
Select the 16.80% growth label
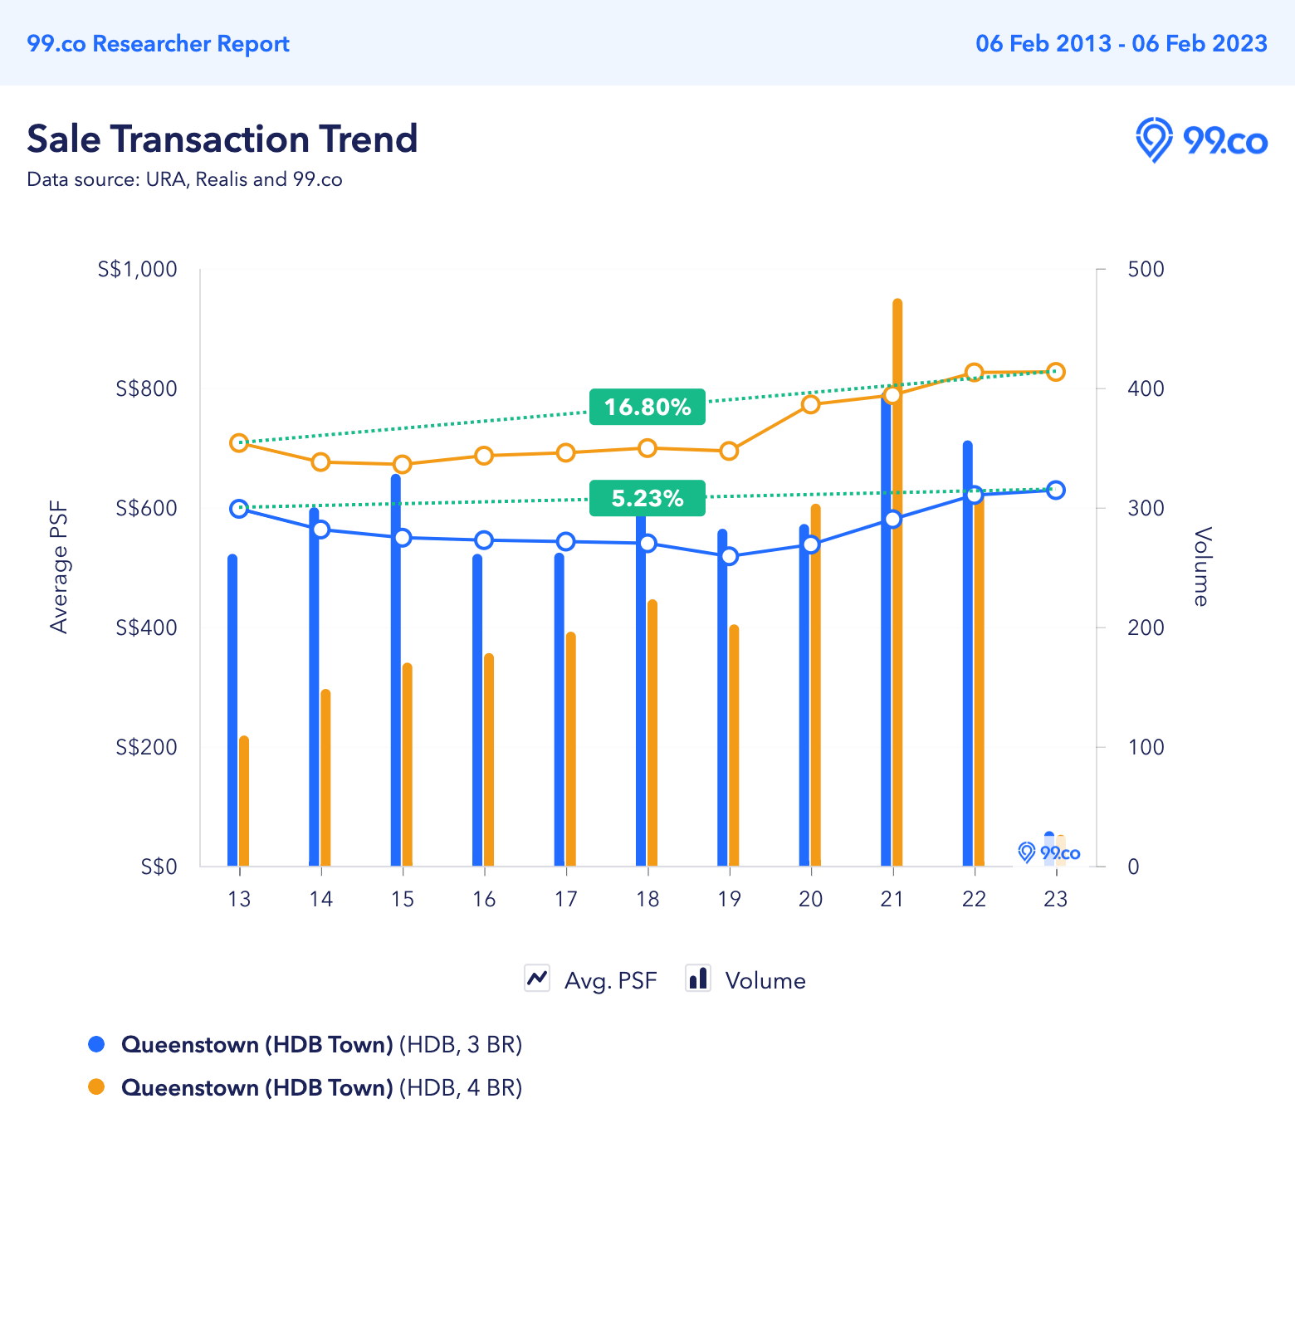(x=647, y=407)
